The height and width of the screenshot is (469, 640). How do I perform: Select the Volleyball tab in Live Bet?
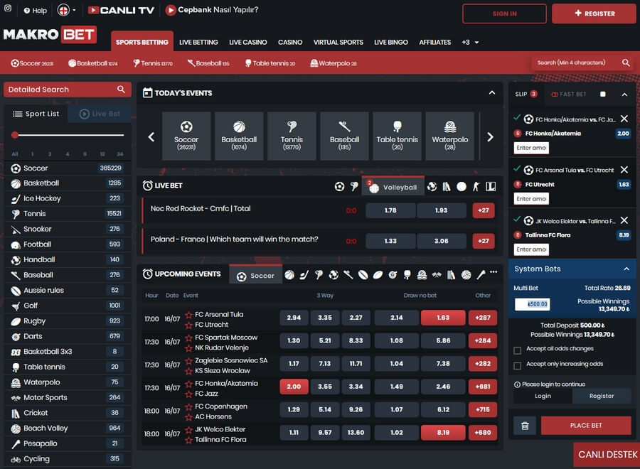coord(393,187)
